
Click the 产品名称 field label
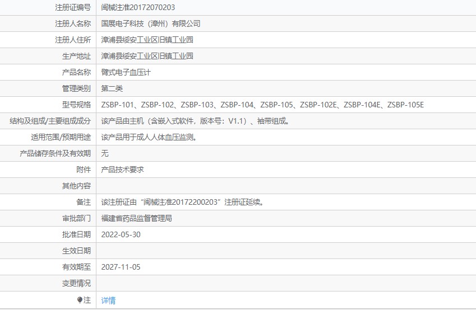pos(76,72)
